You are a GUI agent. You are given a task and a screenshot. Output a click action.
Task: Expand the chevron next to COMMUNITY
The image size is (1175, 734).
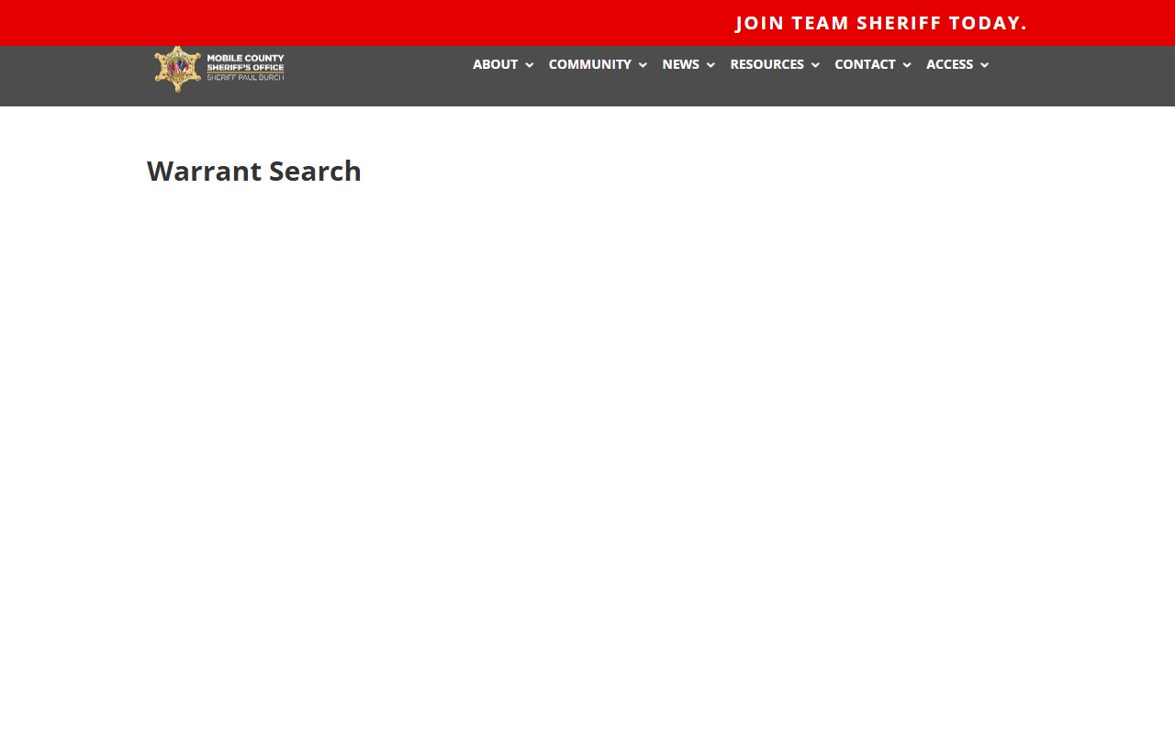point(643,65)
